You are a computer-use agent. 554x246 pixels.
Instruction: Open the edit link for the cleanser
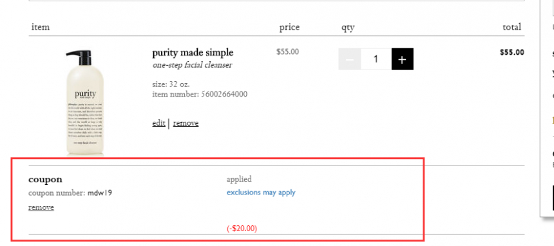pyautogui.click(x=158, y=123)
